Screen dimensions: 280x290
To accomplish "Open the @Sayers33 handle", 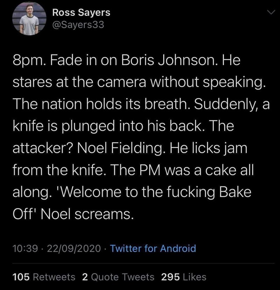I will click(78, 25).
